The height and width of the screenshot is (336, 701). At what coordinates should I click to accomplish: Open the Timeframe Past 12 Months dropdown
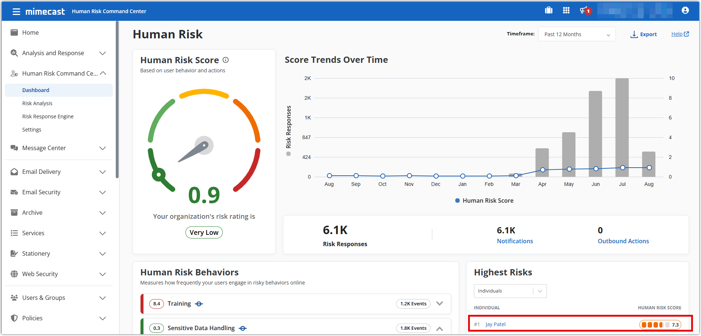pos(576,34)
